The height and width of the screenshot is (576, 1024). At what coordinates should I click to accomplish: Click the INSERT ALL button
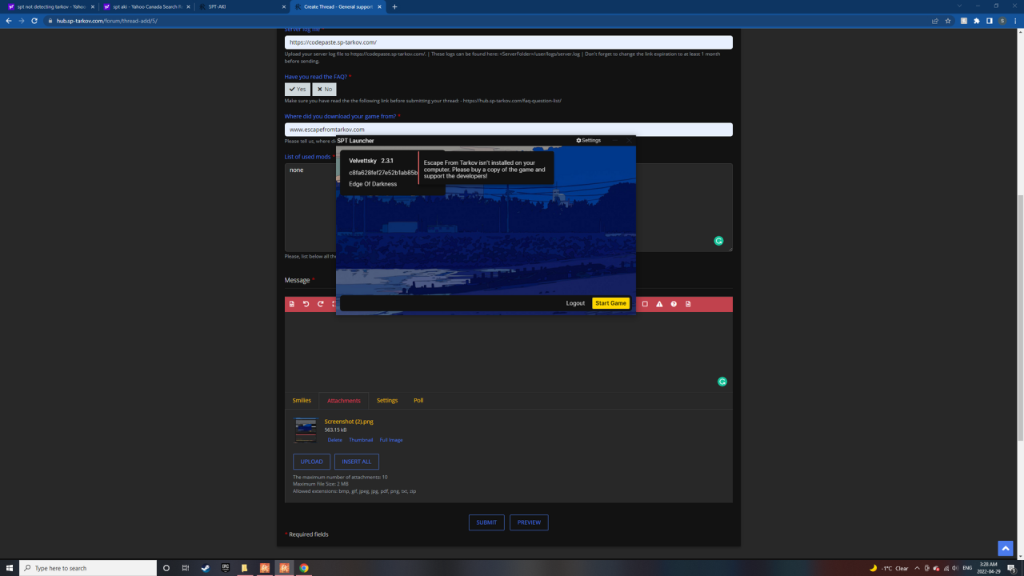pos(357,462)
